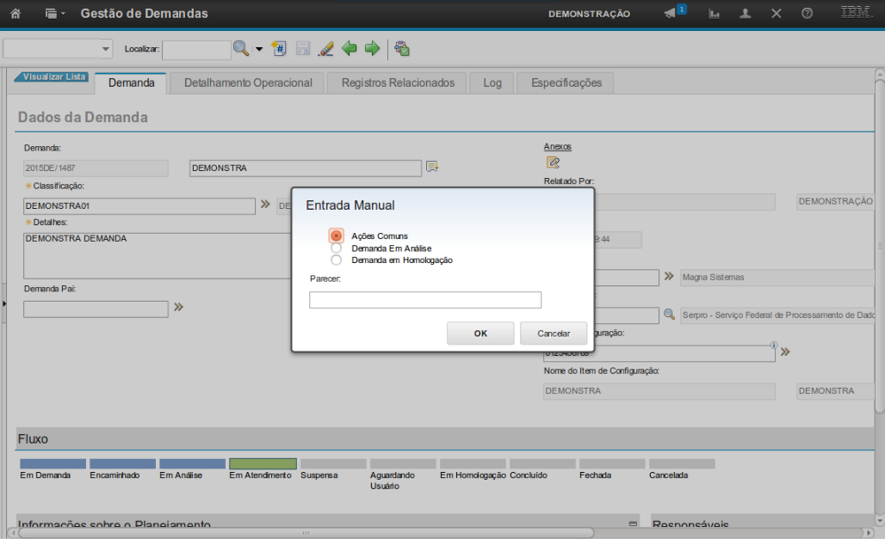The height and width of the screenshot is (539, 885).
Task: Click the search magnifier icon beside Localizar
Action: pos(241,48)
